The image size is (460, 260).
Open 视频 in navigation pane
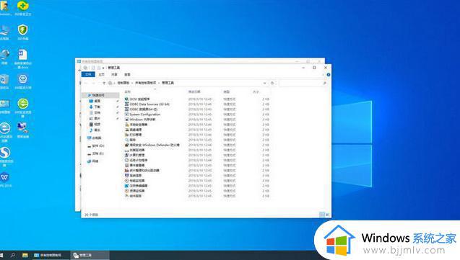point(95,125)
